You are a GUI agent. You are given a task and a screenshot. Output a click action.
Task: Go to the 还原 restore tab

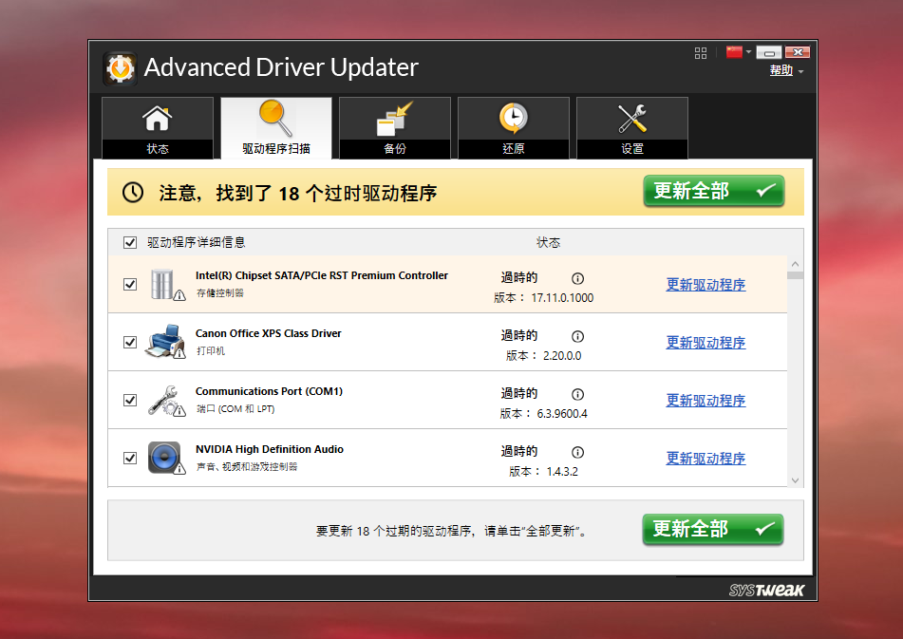click(x=513, y=127)
